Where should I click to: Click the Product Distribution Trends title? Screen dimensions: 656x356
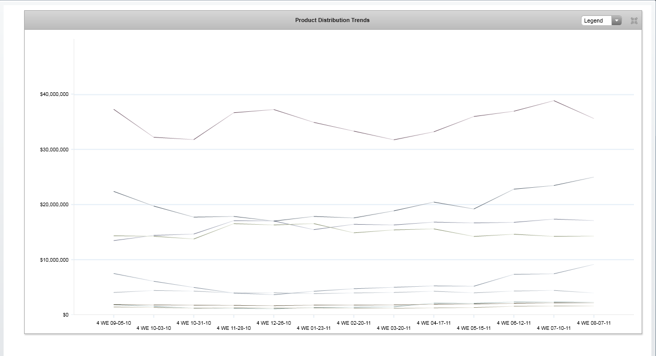(332, 20)
